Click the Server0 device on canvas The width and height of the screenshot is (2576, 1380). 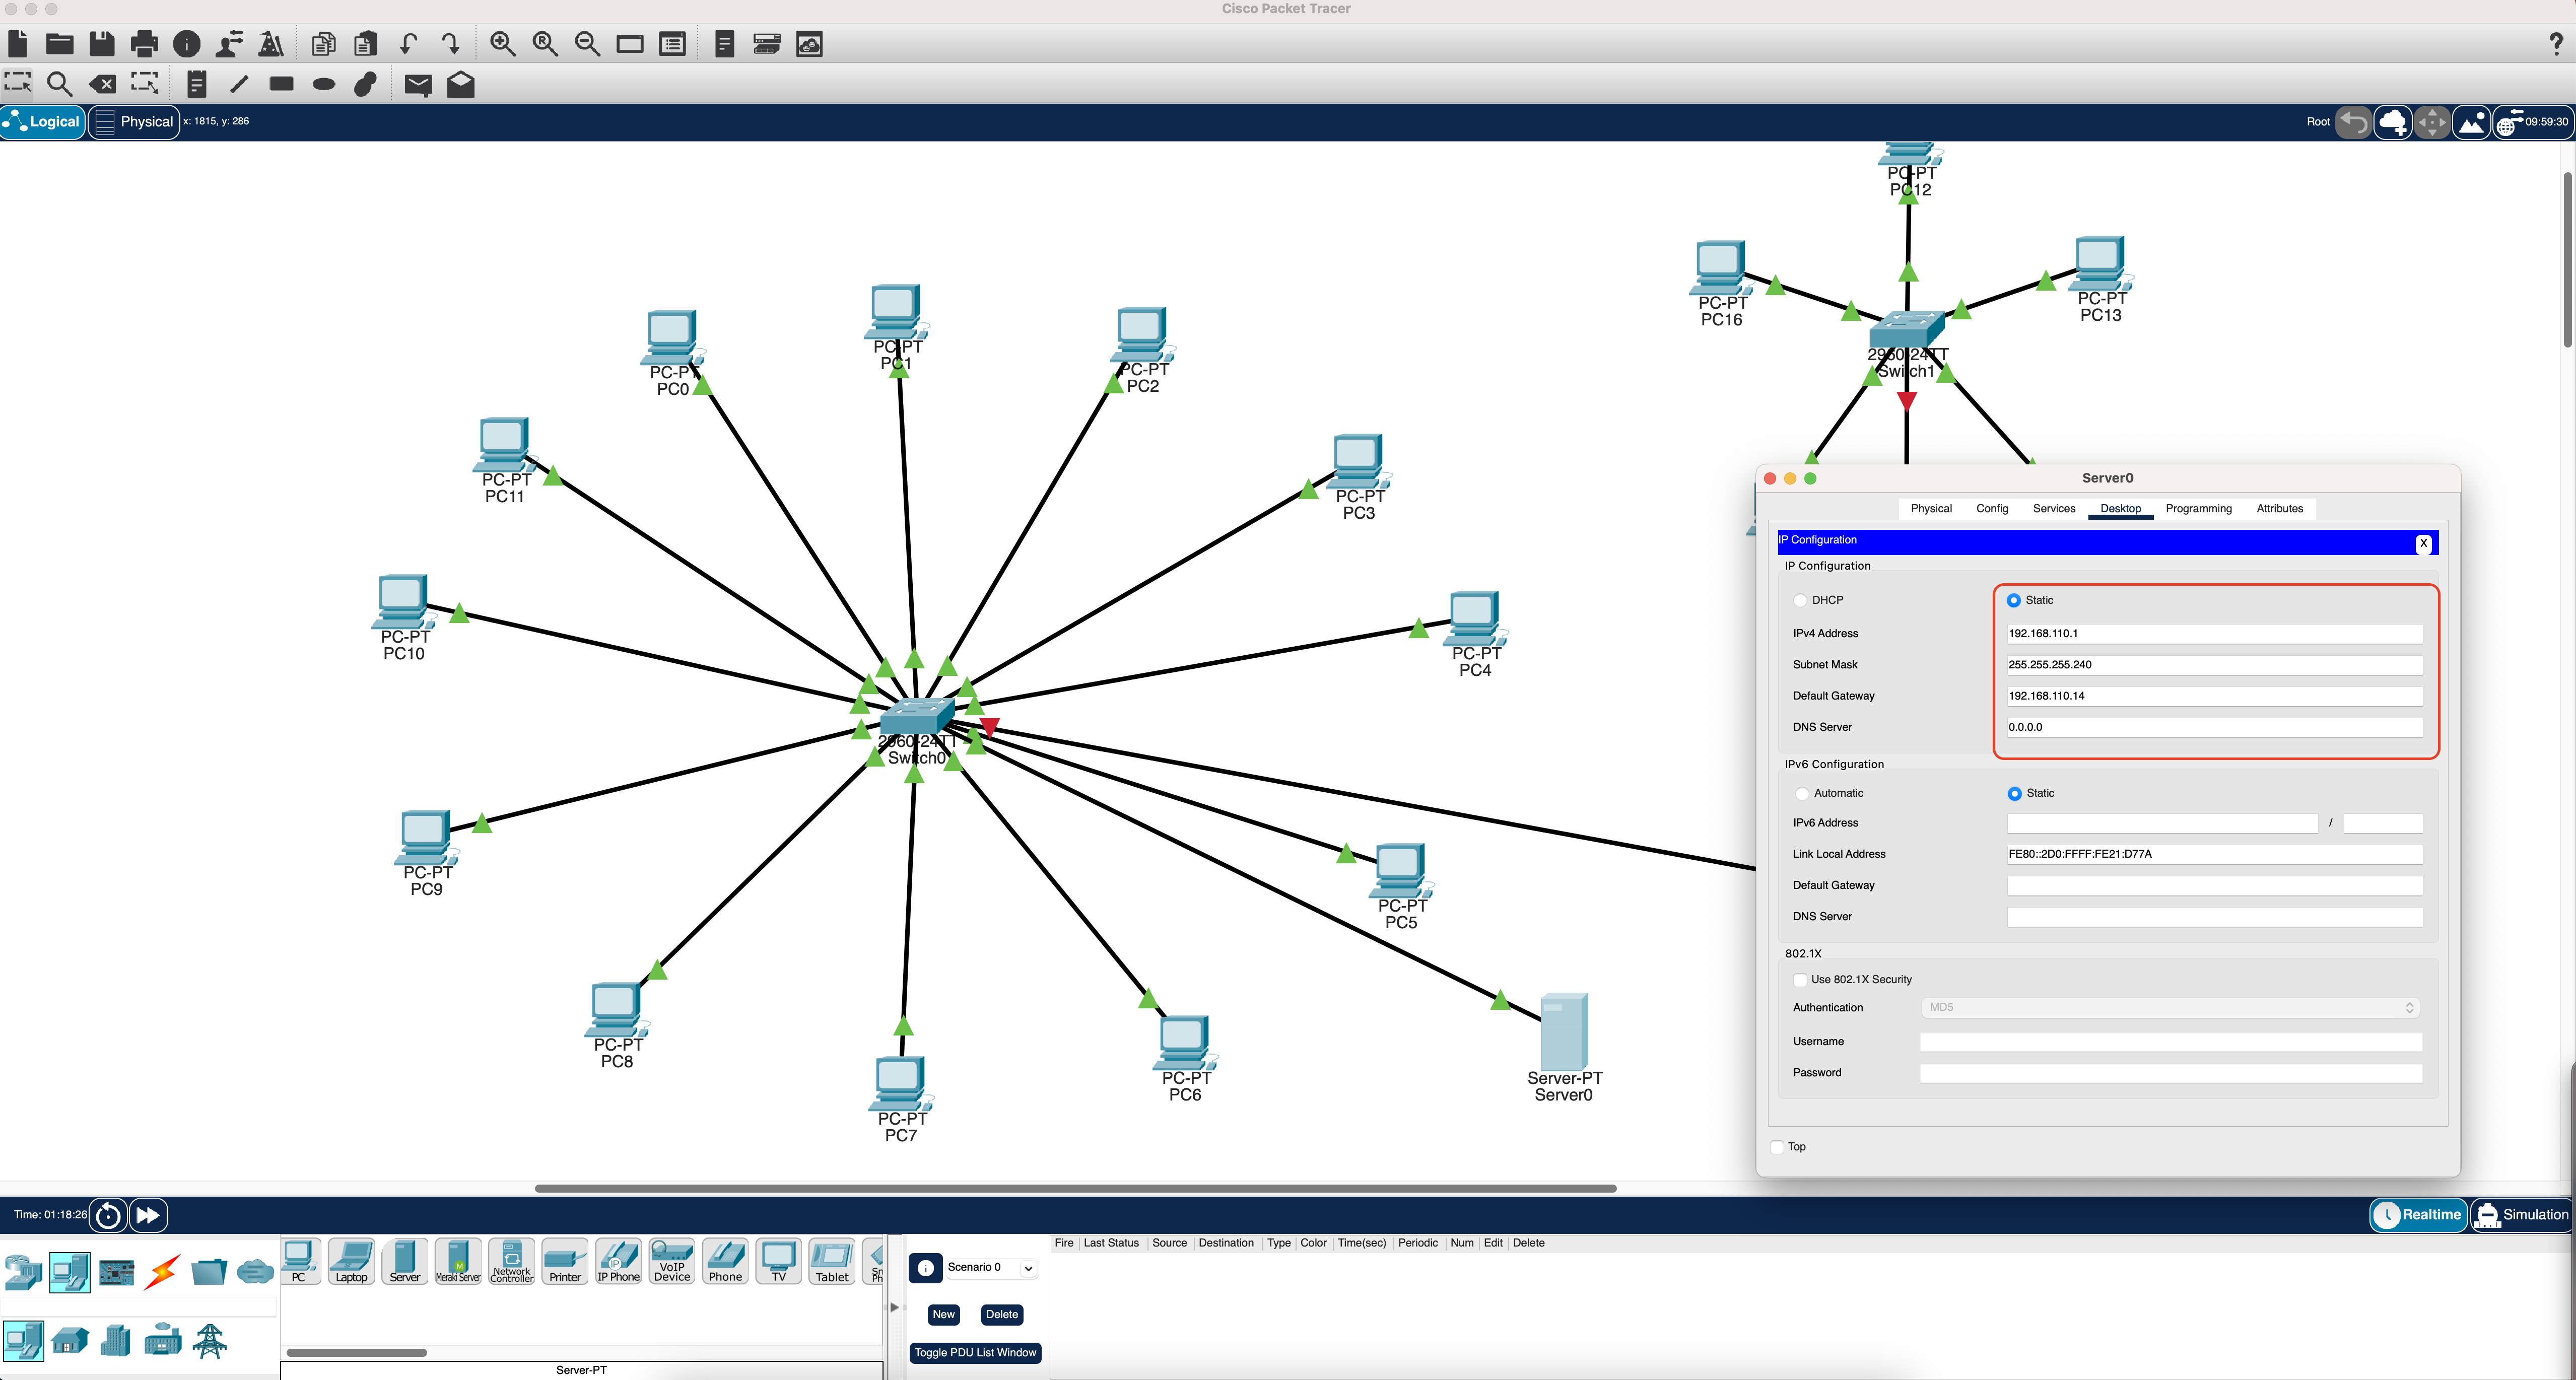point(1564,1032)
